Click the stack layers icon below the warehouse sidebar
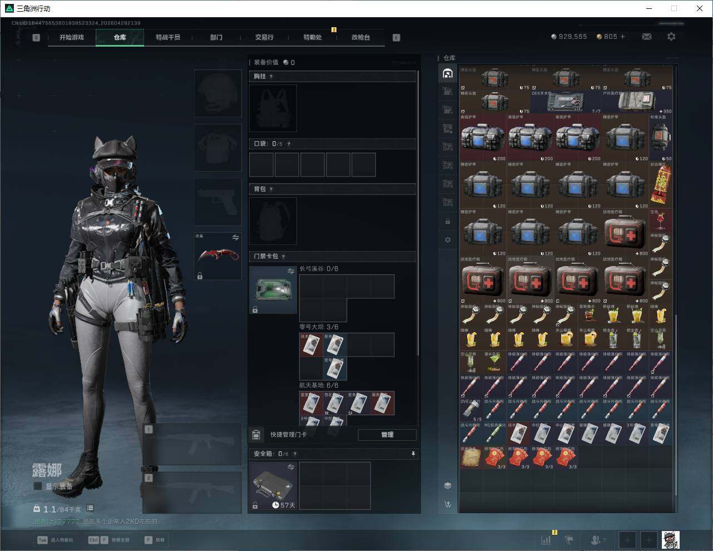The height and width of the screenshot is (551, 713). tap(448, 485)
